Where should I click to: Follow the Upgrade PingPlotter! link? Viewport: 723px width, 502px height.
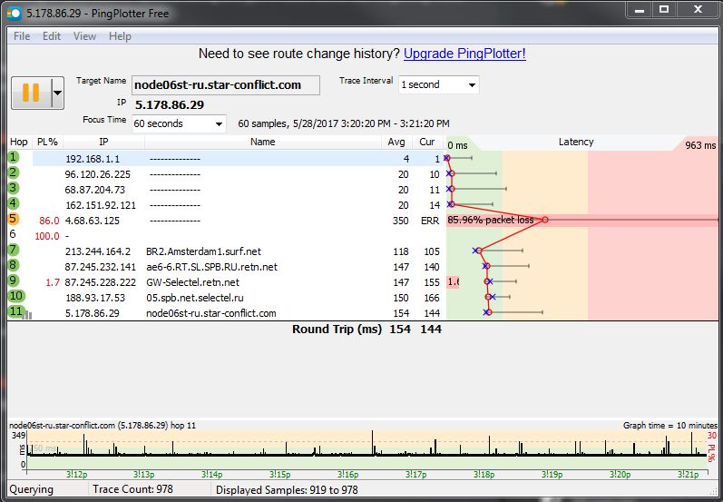[464, 54]
